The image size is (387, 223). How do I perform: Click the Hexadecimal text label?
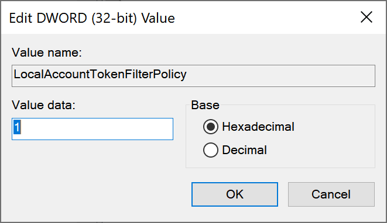click(258, 127)
